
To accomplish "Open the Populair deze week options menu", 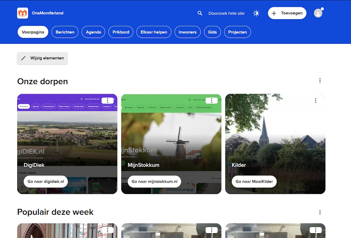I will click(320, 212).
